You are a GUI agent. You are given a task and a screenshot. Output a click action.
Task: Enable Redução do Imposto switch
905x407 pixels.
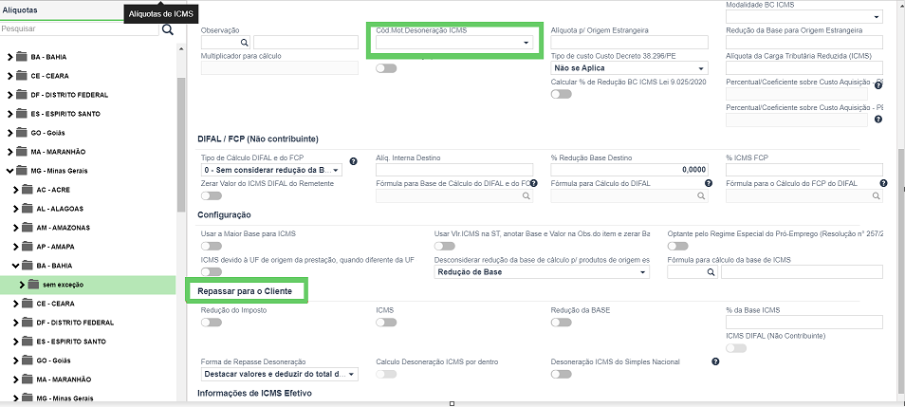(x=212, y=323)
